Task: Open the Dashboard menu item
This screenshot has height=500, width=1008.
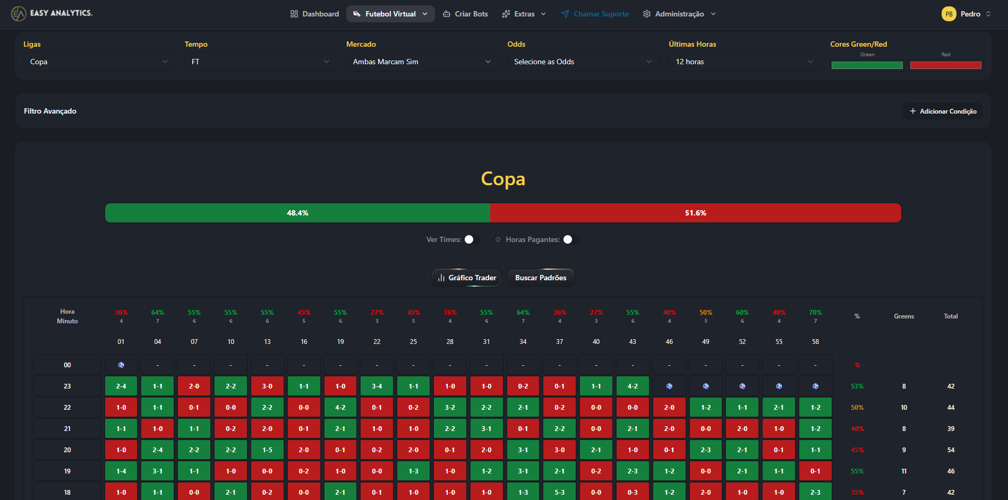Action: coord(314,14)
